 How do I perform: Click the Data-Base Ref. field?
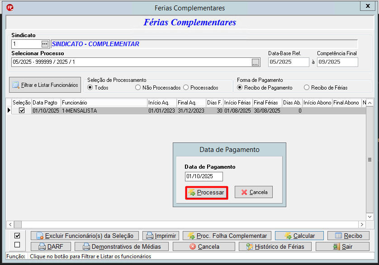(289, 62)
